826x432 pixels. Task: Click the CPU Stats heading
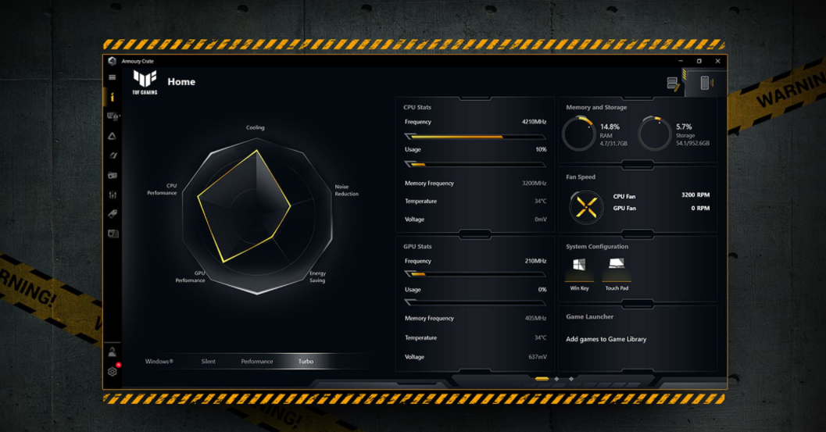(417, 108)
